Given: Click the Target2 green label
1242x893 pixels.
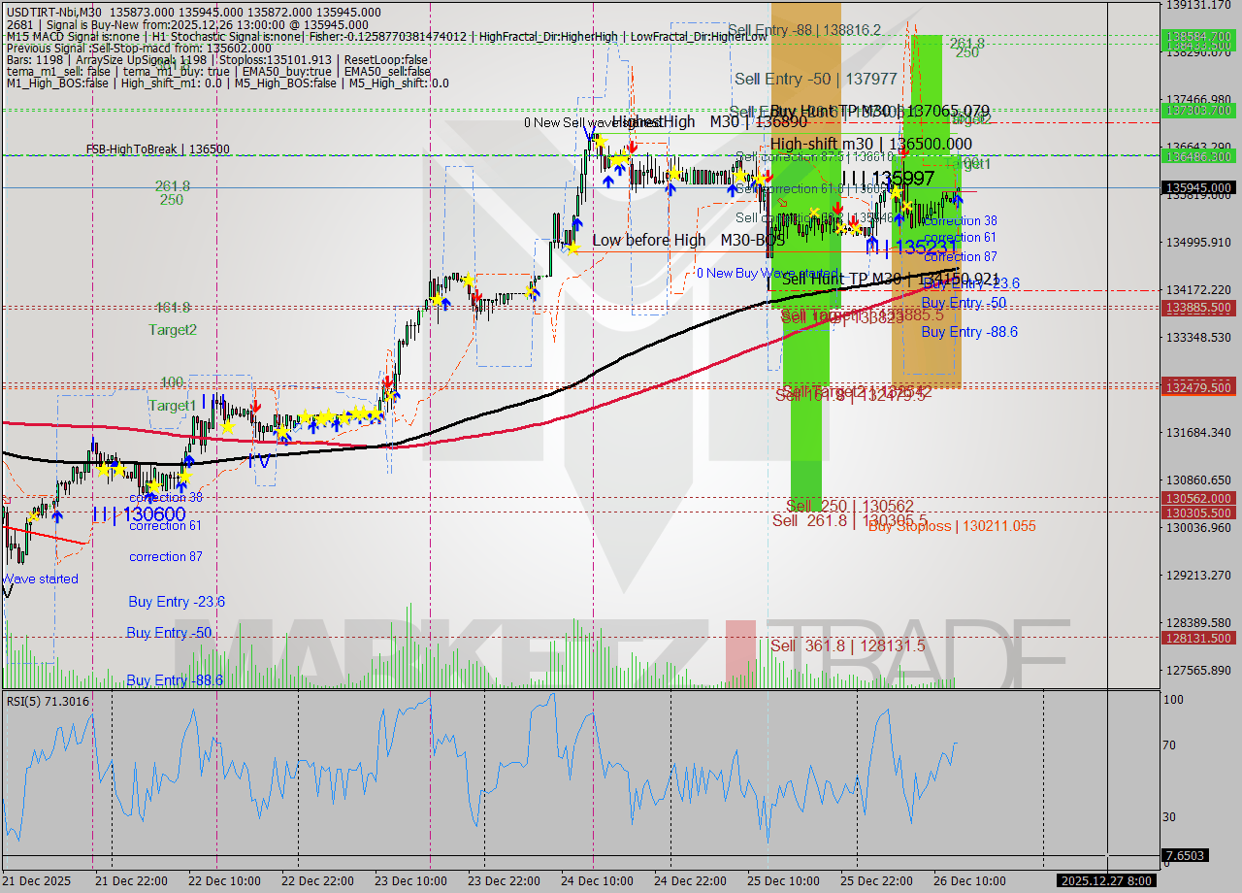Looking at the screenshot, I should [x=173, y=330].
